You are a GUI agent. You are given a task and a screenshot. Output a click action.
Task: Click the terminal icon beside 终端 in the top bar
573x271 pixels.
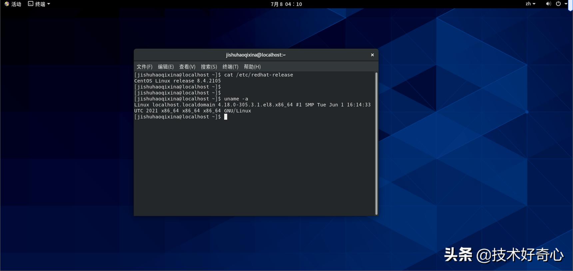point(31,4)
